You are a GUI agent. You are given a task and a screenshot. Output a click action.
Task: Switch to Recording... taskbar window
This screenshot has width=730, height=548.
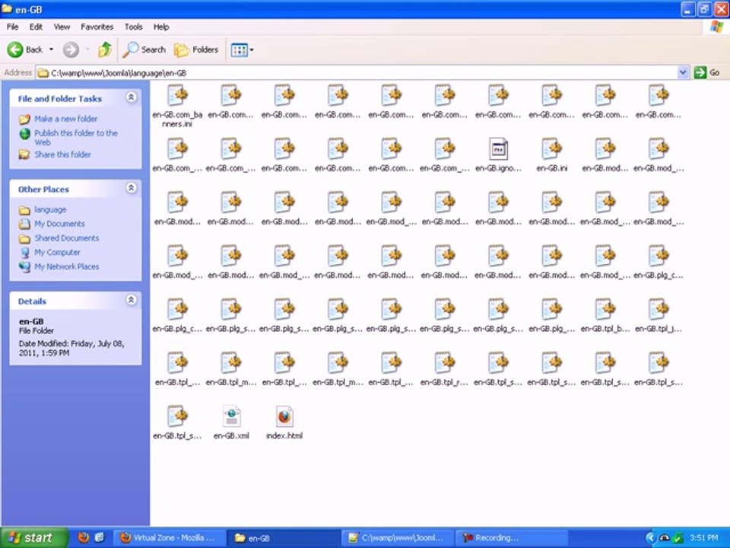[510, 538]
